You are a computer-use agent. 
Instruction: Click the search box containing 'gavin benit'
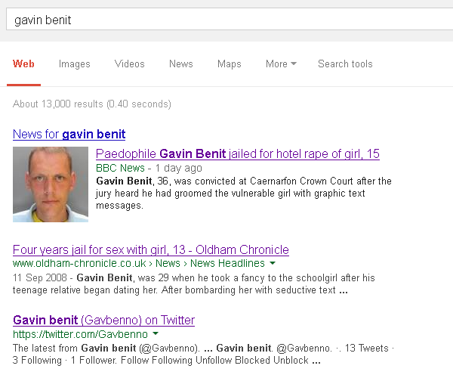(x=230, y=20)
